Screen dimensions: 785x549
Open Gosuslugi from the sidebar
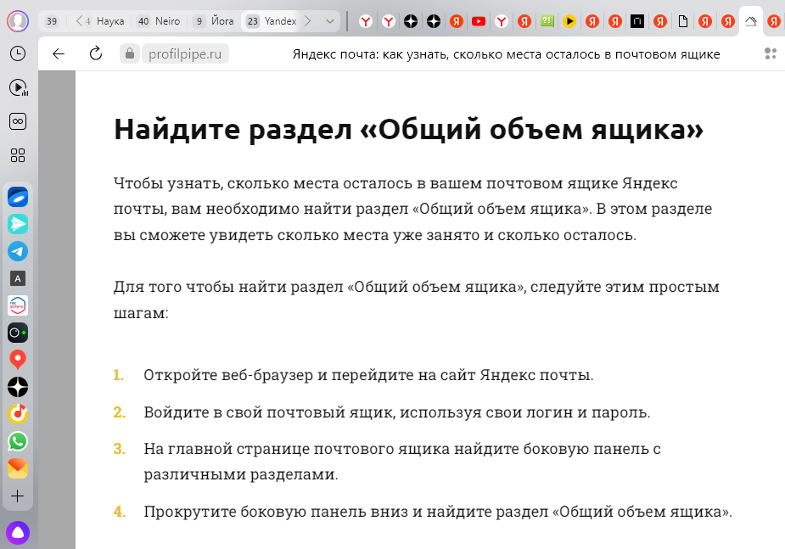pos(18,305)
